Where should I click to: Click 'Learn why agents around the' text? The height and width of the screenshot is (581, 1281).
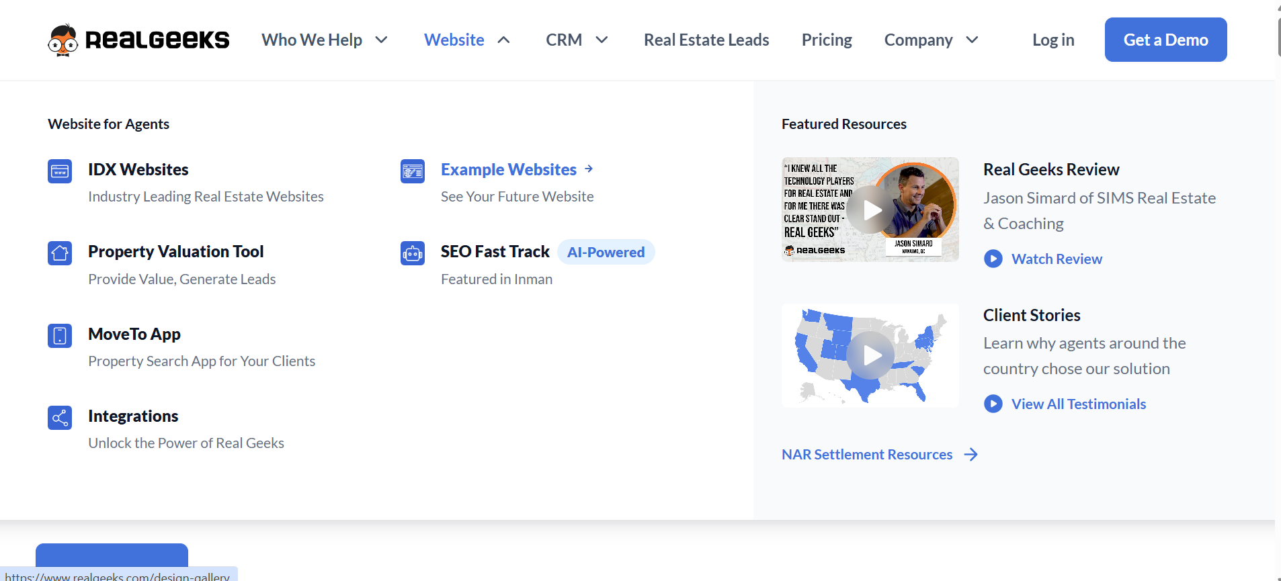(1084, 343)
